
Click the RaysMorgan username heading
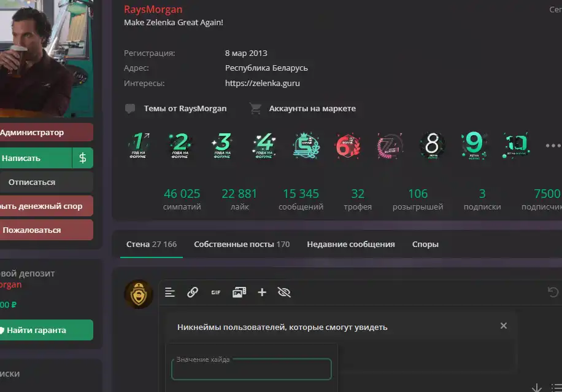tap(153, 9)
